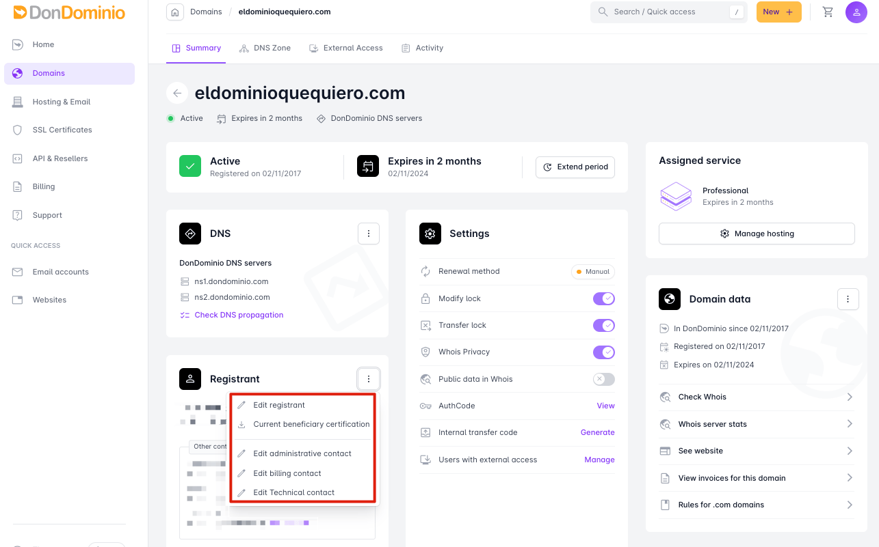Click the Domain data globe icon
Image resolution: width=879 pixels, height=547 pixels.
670,299
